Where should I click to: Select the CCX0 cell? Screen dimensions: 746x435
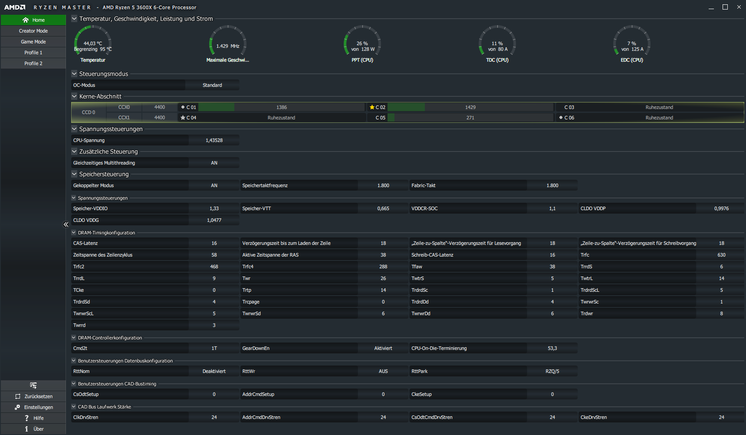[124, 107]
